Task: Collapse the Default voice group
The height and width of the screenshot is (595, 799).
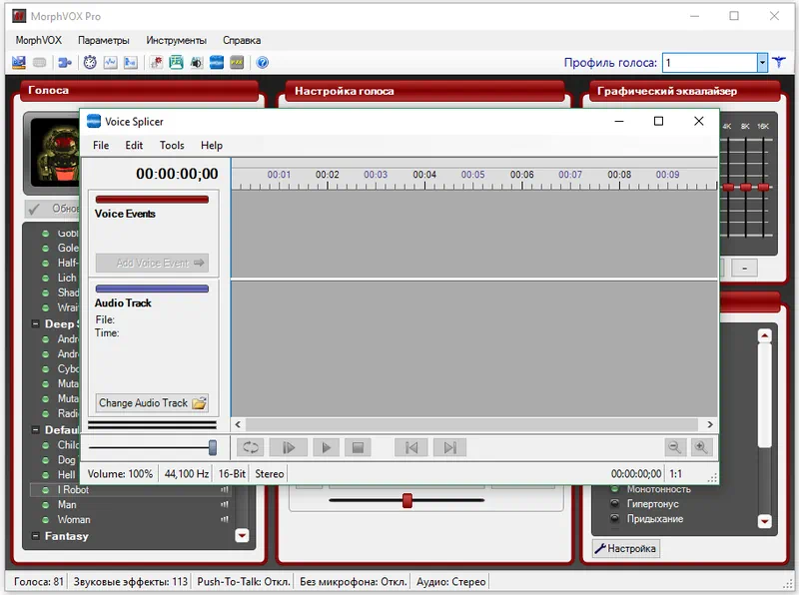Action: [x=35, y=430]
